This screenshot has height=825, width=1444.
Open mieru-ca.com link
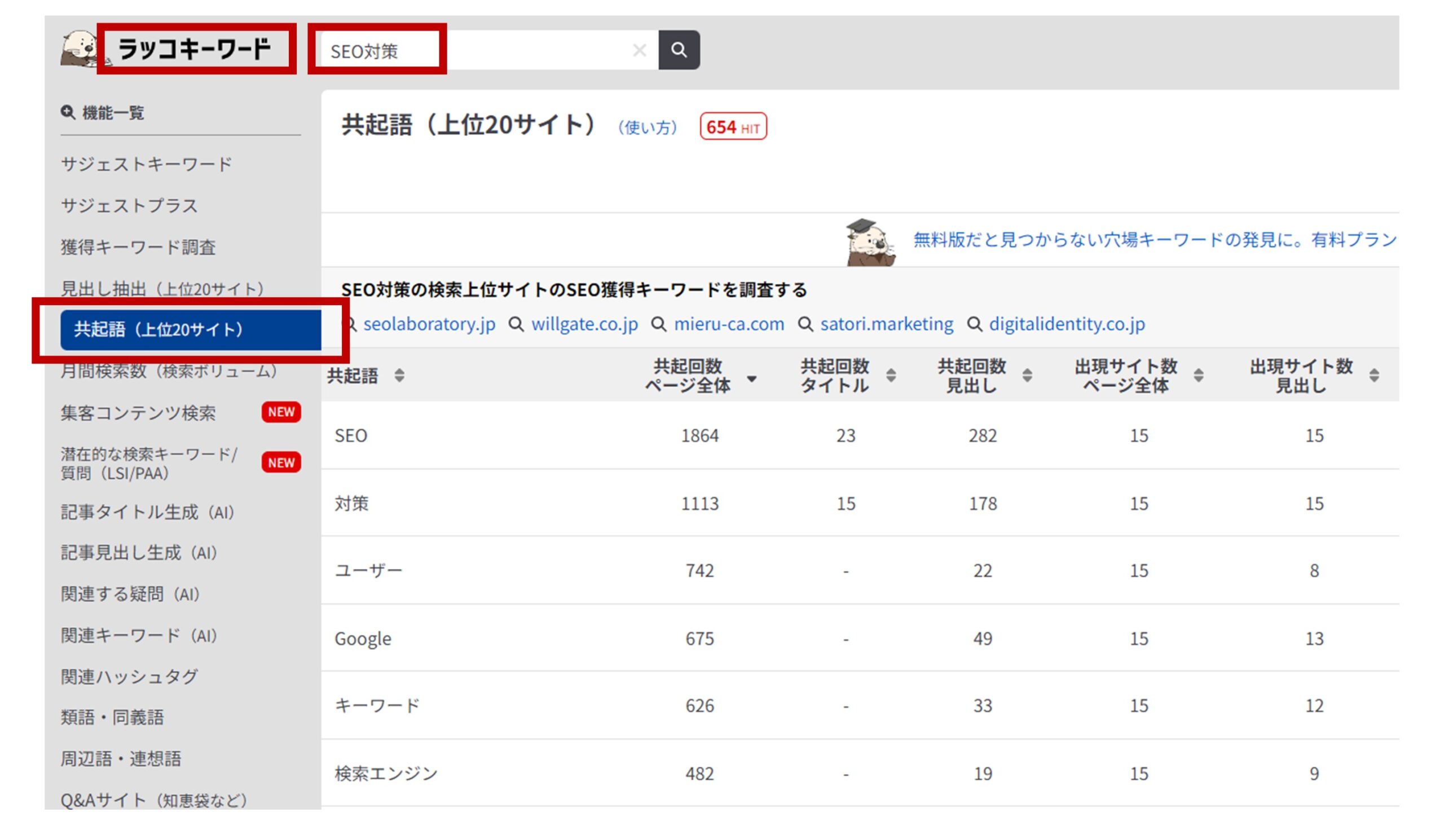(x=729, y=325)
